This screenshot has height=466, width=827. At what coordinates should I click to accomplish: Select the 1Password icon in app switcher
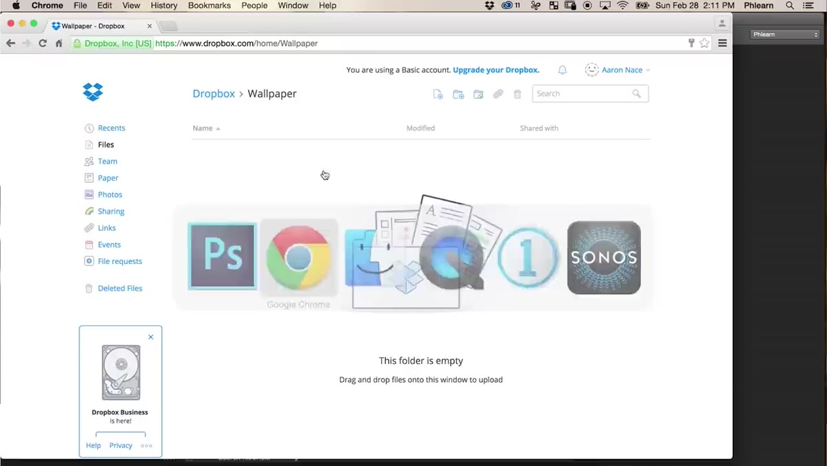click(x=528, y=258)
